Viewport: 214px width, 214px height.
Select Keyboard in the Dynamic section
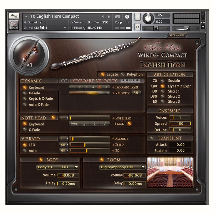click(25, 87)
